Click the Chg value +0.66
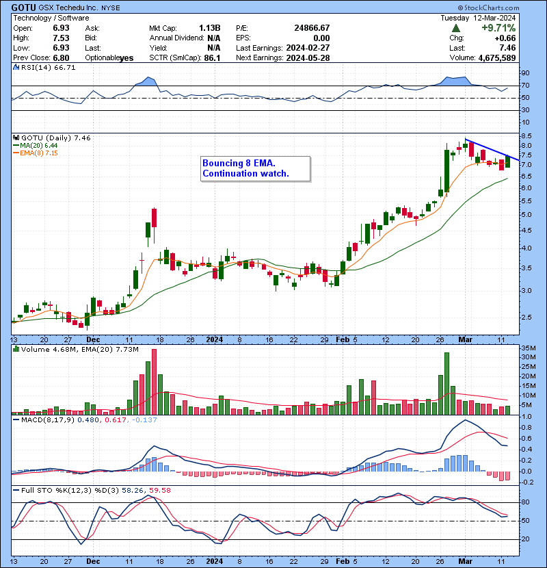 coord(505,38)
